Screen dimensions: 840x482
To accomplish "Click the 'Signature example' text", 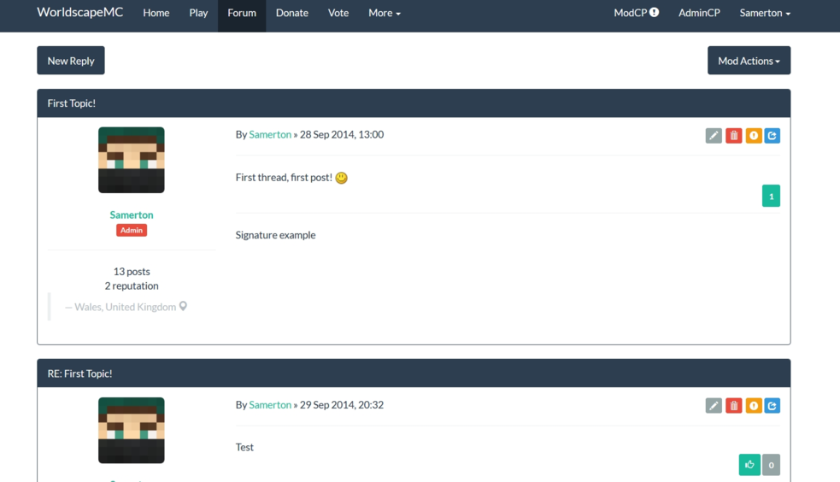I will pyautogui.click(x=275, y=235).
